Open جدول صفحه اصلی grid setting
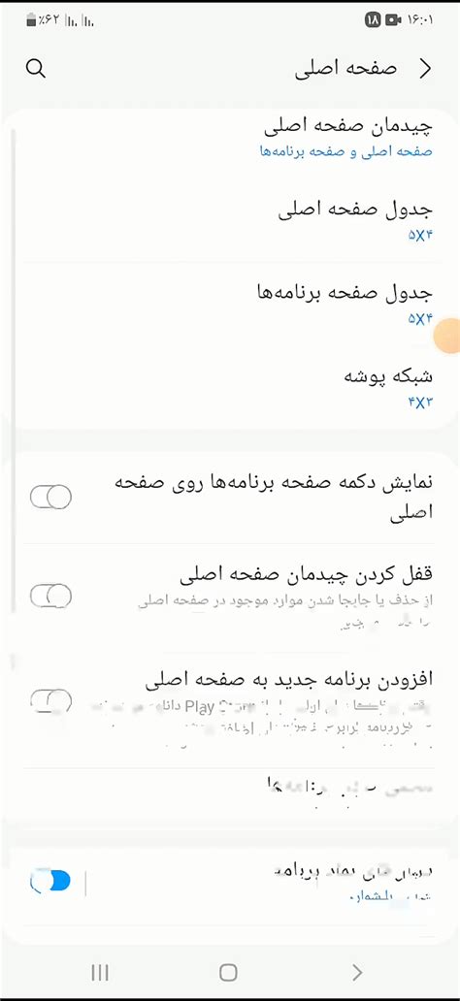This screenshot has width=460, height=1001. click(x=229, y=221)
